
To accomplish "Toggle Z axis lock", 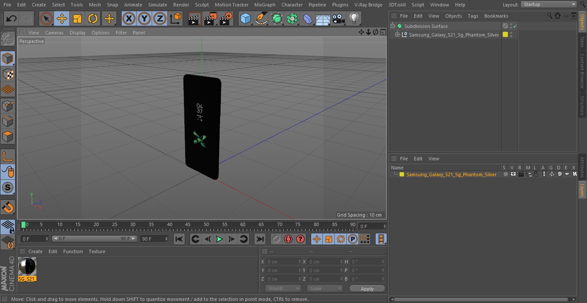I will [160, 18].
